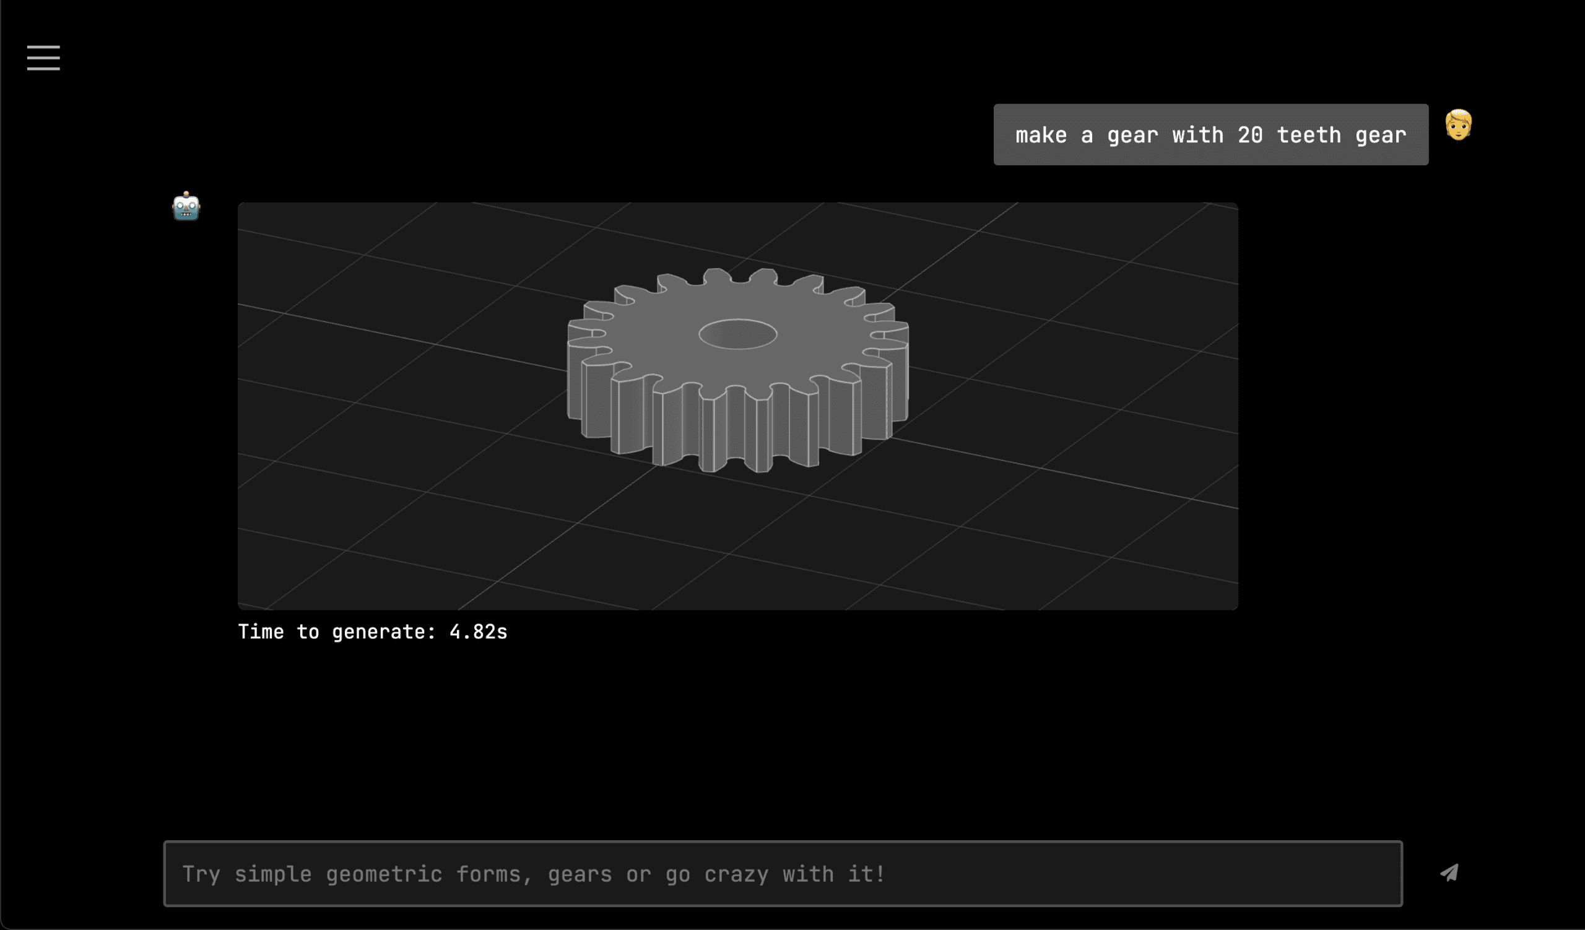Image resolution: width=1585 pixels, height=930 pixels.
Task: Click the grid floor below the gear in the viewer
Action: pyautogui.click(x=736, y=541)
